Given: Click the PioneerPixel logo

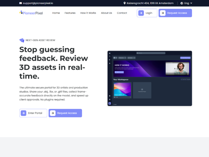Looking at the screenshot, I should point(31,13).
